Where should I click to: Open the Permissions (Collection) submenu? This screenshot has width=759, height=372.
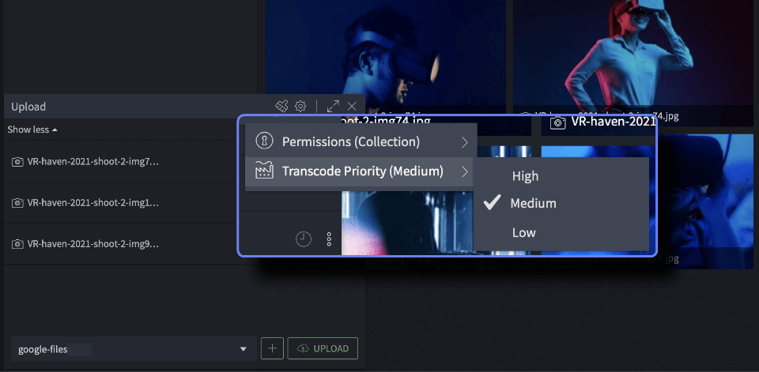click(x=361, y=141)
